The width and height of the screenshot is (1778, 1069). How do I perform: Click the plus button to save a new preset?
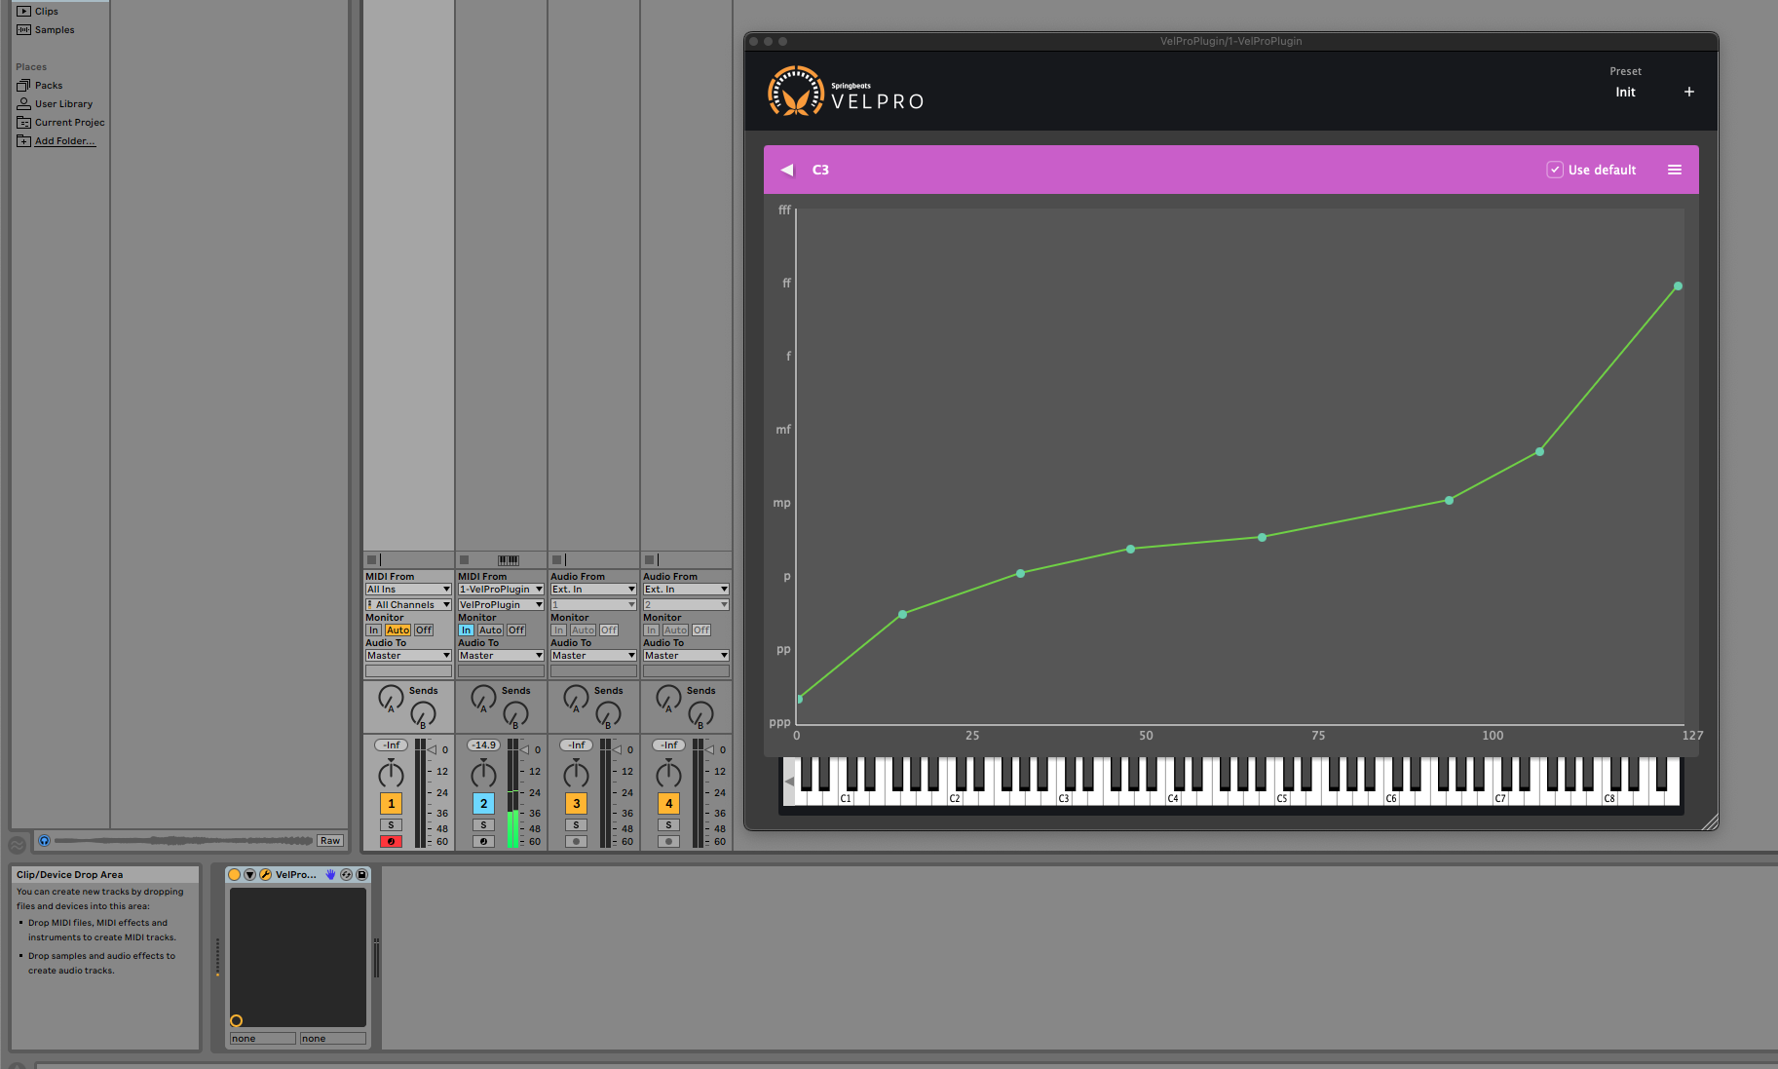click(x=1689, y=92)
